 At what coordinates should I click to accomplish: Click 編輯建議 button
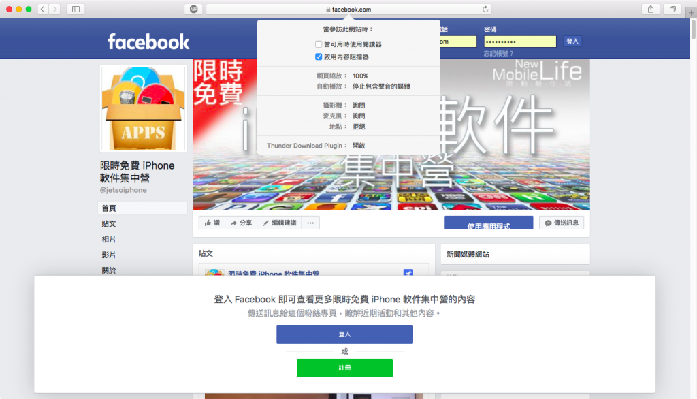[279, 223]
